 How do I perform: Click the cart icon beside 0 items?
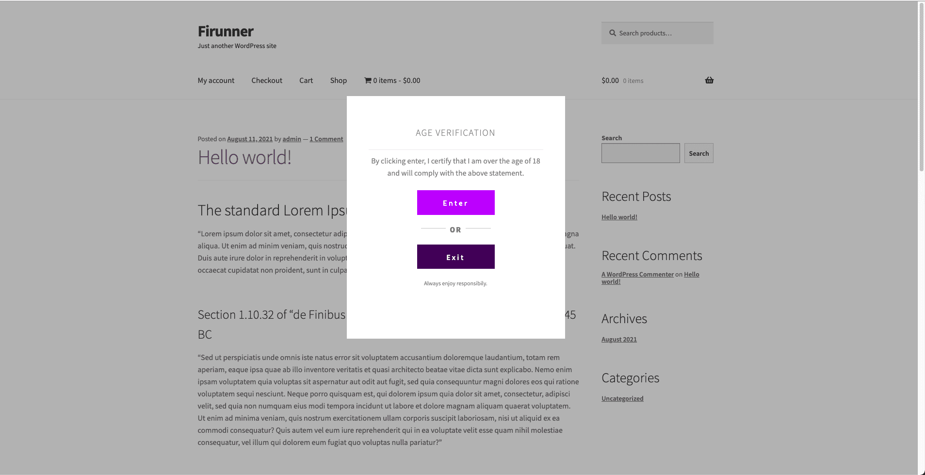tap(368, 81)
